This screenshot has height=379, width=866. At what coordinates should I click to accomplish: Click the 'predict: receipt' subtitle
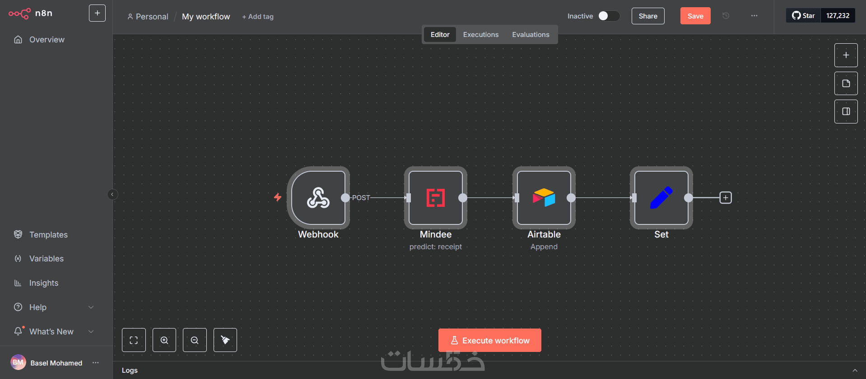pyautogui.click(x=436, y=247)
